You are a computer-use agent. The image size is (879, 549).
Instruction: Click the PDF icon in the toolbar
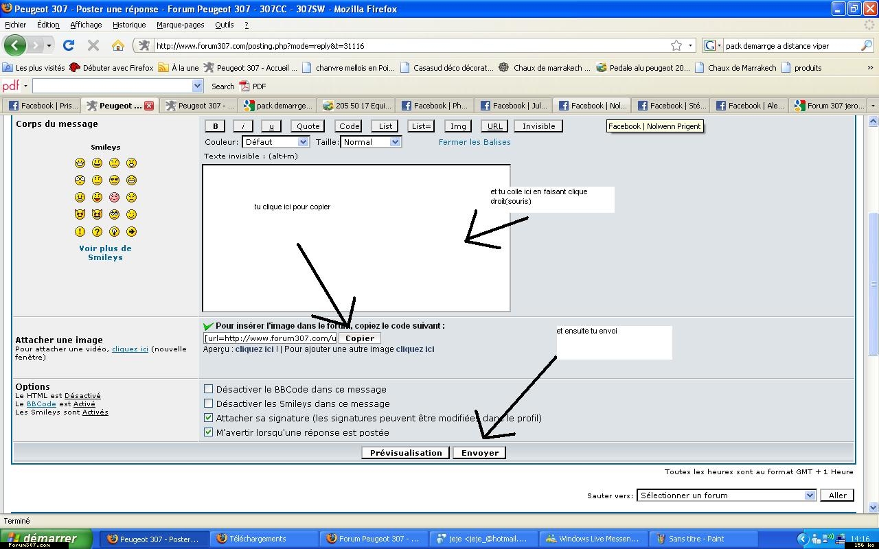point(244,86)
